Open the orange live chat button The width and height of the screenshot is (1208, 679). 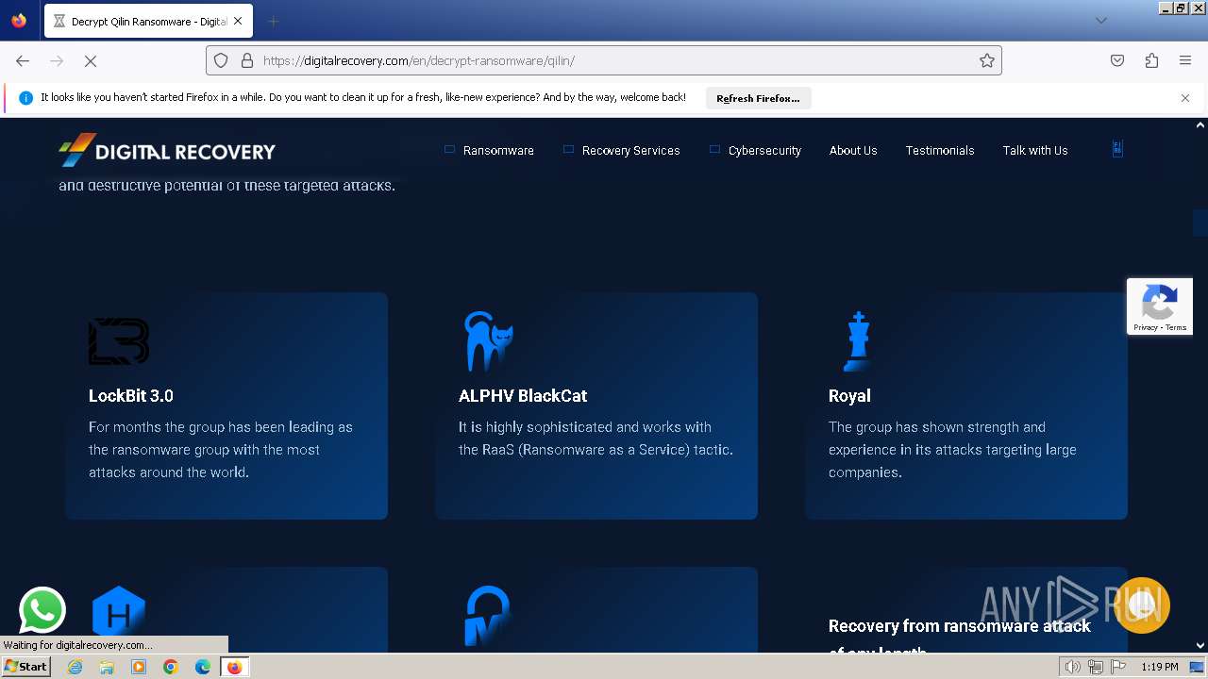[1142, 605]
